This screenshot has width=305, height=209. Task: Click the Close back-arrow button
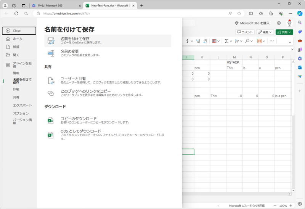point(19,31)
